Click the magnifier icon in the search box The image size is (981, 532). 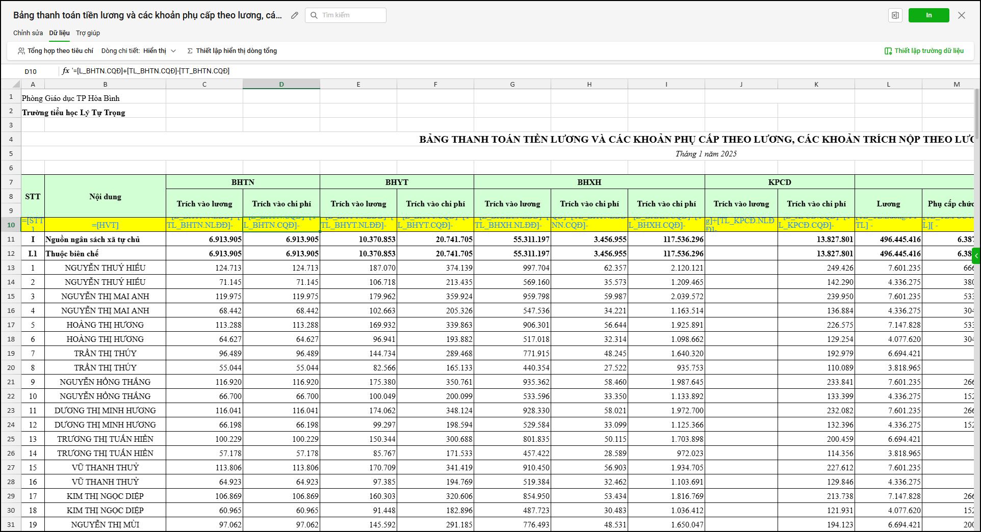(x=314, y=15)
